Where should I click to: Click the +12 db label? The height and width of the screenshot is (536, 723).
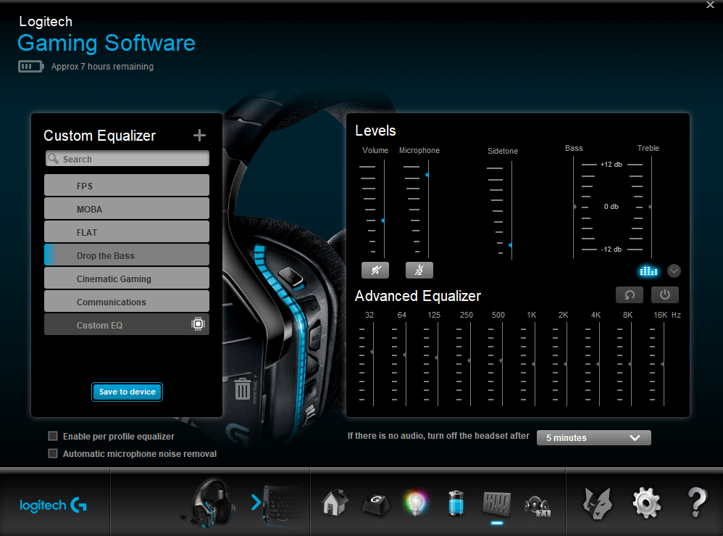(x=611, y=165)
